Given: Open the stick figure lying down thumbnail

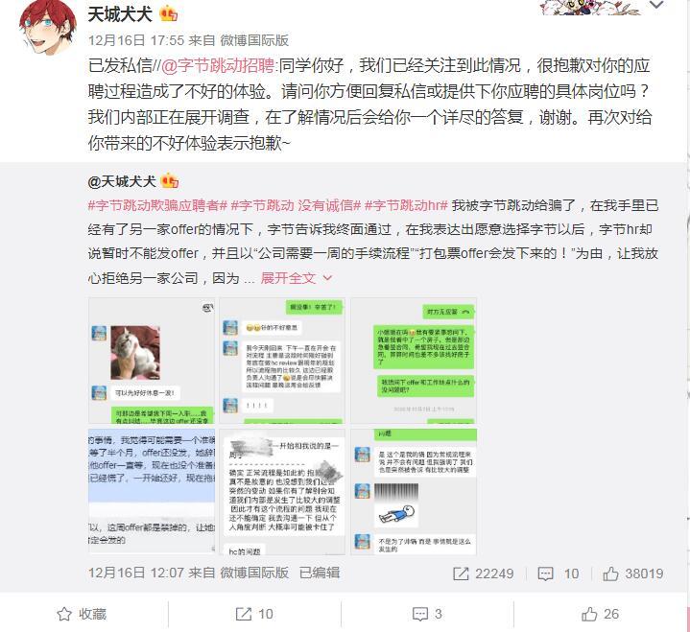Looking at the screenshot, I should point(414,491).
